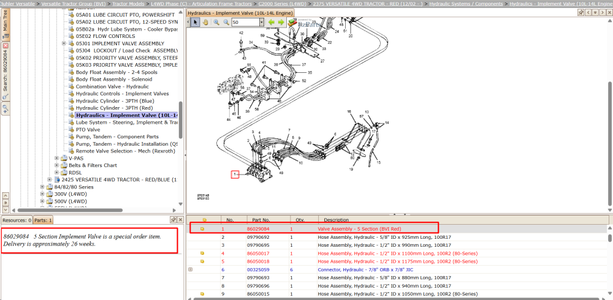Select Body Float Assembly - Solenoid
The height and width of the screenshot is (300, 613).
click(114, 80)
